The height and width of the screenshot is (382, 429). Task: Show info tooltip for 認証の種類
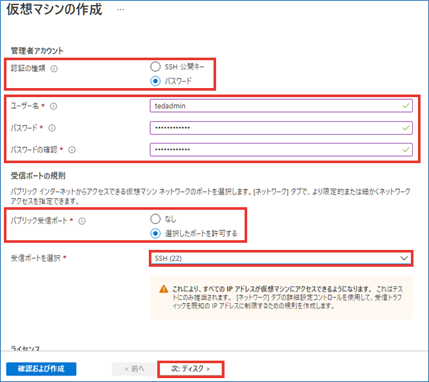click(x=54, y=69)
